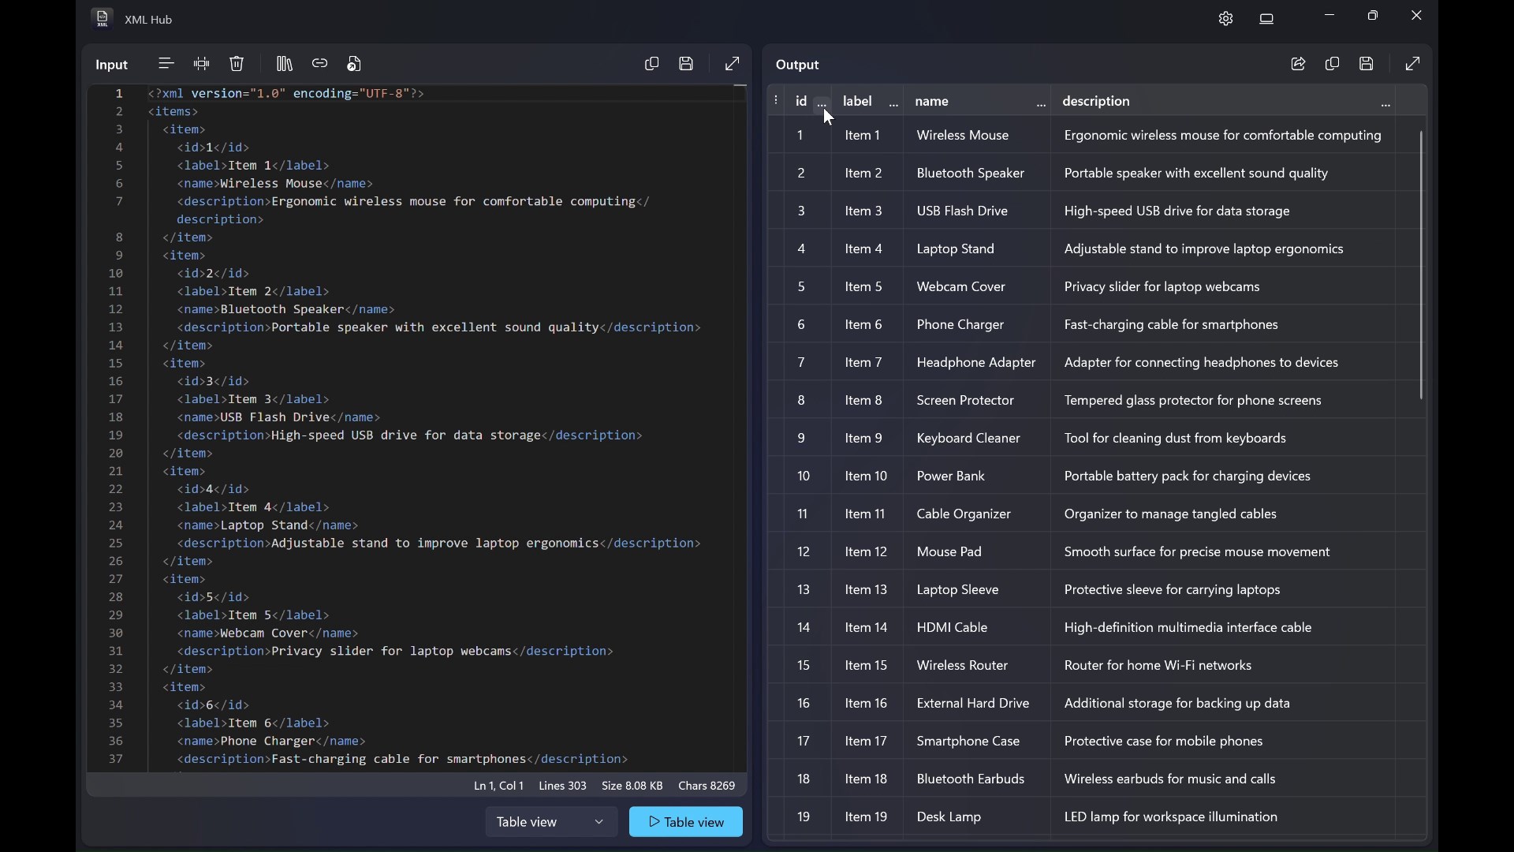Click the output table vertical scrollbar
The width and height of the screenshot is (1514, 852).
(x=1423, y=265)
